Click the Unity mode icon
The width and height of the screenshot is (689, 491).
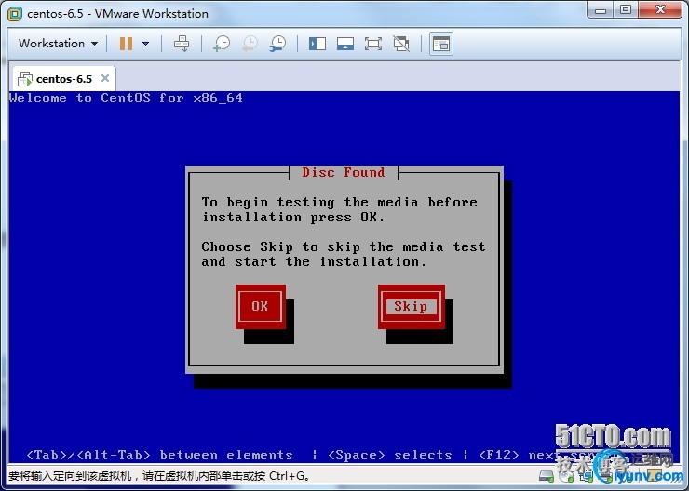[401, 44]
